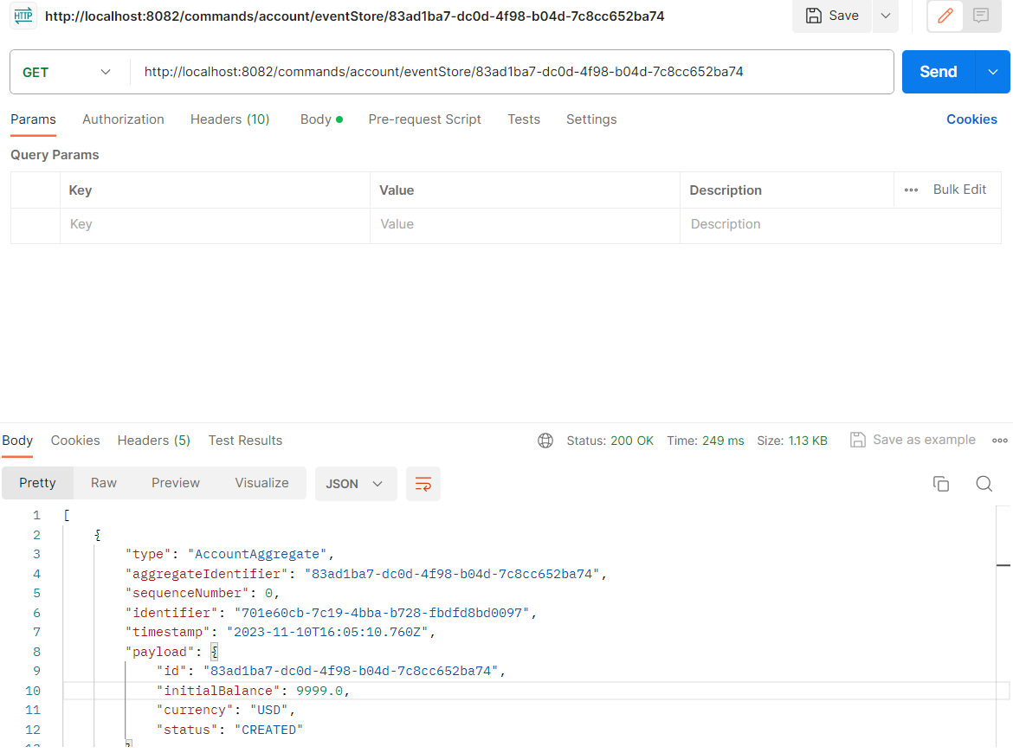Toggle line wrapping in the response viewer
Screen dimensions: 1013x753
click(423, 484)
